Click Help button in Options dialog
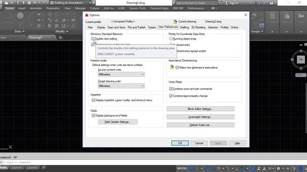The width and height of the screenshot is (307, 172). pyautogui.click(x=237, y=143)
